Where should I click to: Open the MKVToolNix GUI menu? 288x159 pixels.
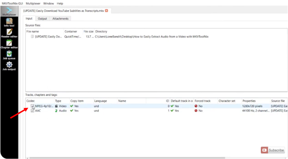point(12,3)
